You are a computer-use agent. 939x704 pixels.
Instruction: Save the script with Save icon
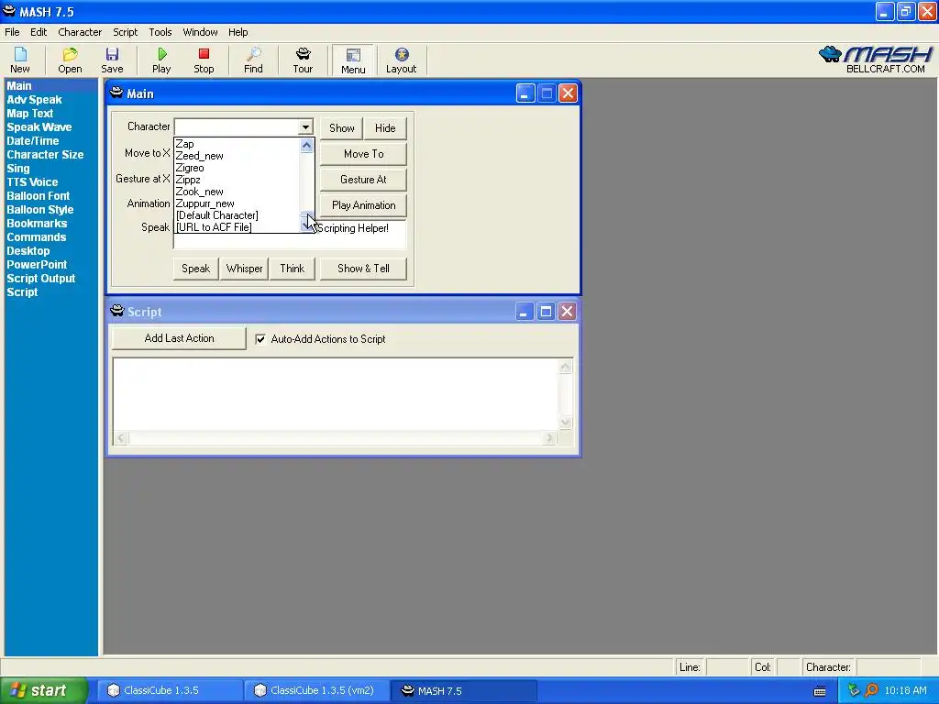coord(112,60)
